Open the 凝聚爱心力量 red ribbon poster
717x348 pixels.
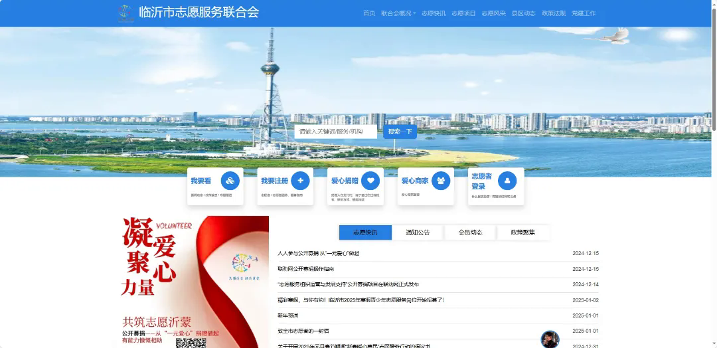coord(193,282)
